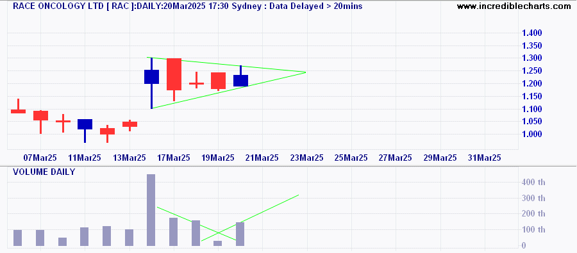Select the 1.400 price axis label

pos(532,33)
